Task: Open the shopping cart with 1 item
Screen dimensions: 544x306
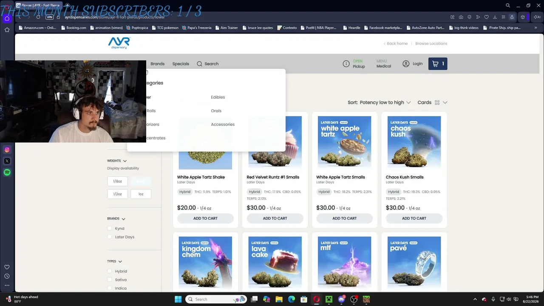Action: pyautogui.click(x=438, y=64)
